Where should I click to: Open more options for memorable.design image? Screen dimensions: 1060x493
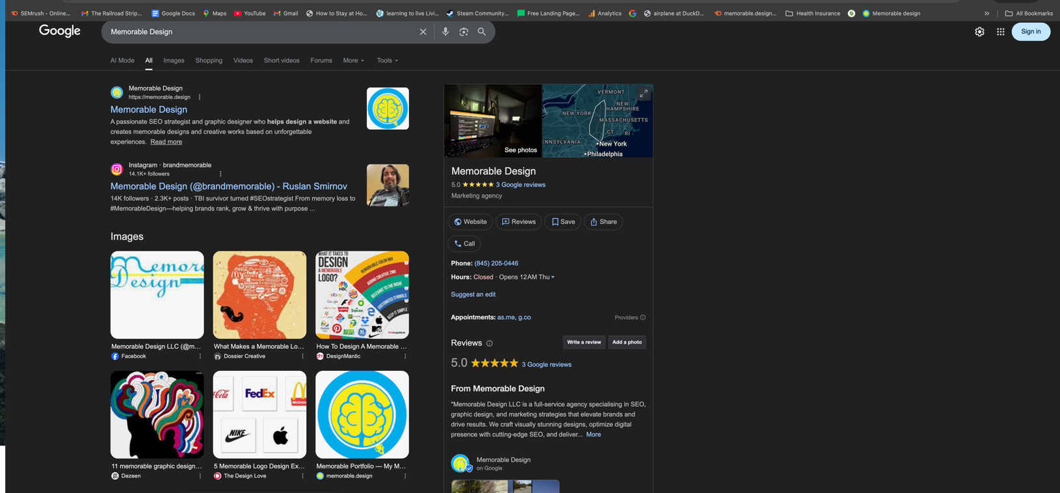pos(405,476)
